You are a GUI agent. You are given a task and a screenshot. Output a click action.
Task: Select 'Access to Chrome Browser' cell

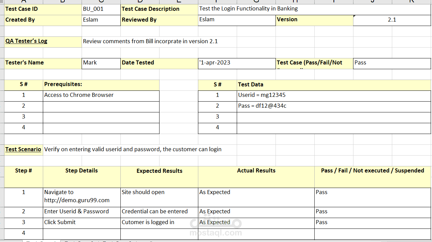click(x=101, y=96)
